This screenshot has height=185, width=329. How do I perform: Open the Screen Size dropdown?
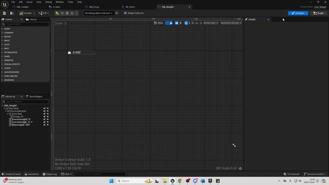(x=210, y=23)
